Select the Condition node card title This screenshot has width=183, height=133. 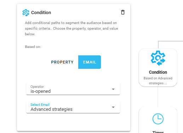click(x=158, y=72)
